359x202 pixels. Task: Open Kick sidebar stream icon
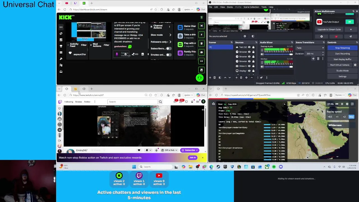pyautogui.click(x=61, y=27)
